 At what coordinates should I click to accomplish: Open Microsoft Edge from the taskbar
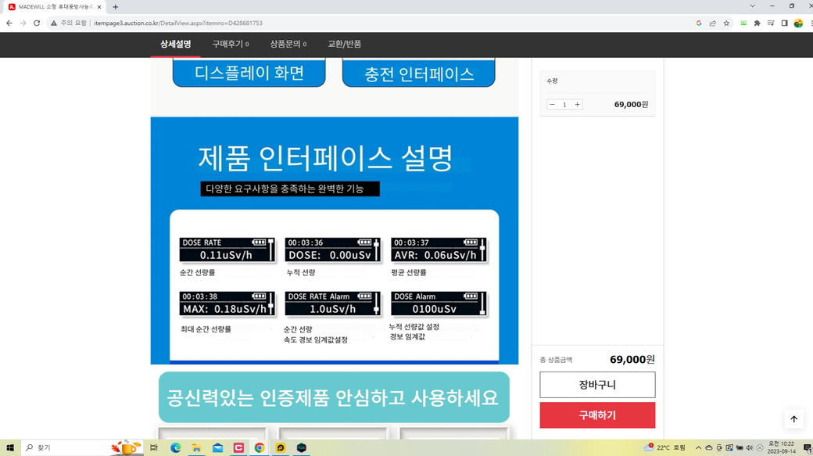click(x=176, y=447)
